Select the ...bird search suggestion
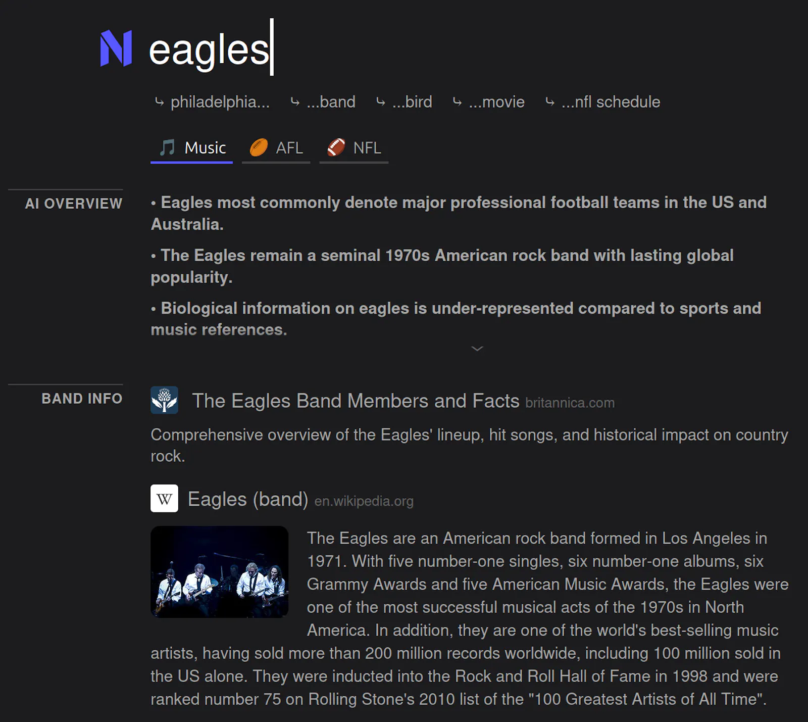Image resolution: width=808 pixels, height=722 pixels. coord(405,102)
